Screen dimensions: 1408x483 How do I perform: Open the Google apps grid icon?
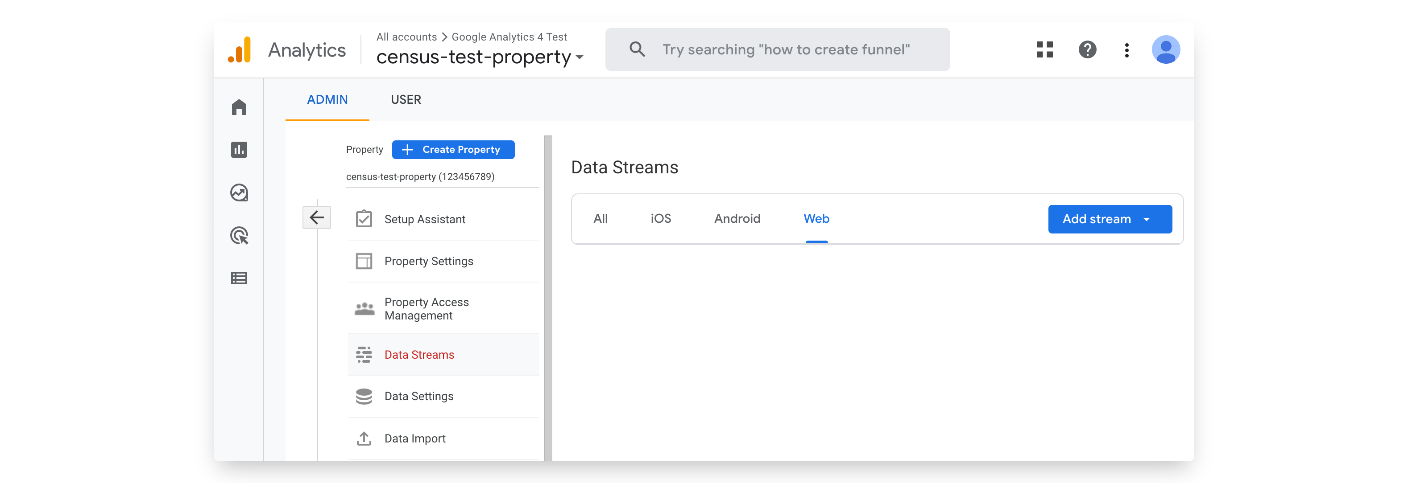(x=1044, y=49)
